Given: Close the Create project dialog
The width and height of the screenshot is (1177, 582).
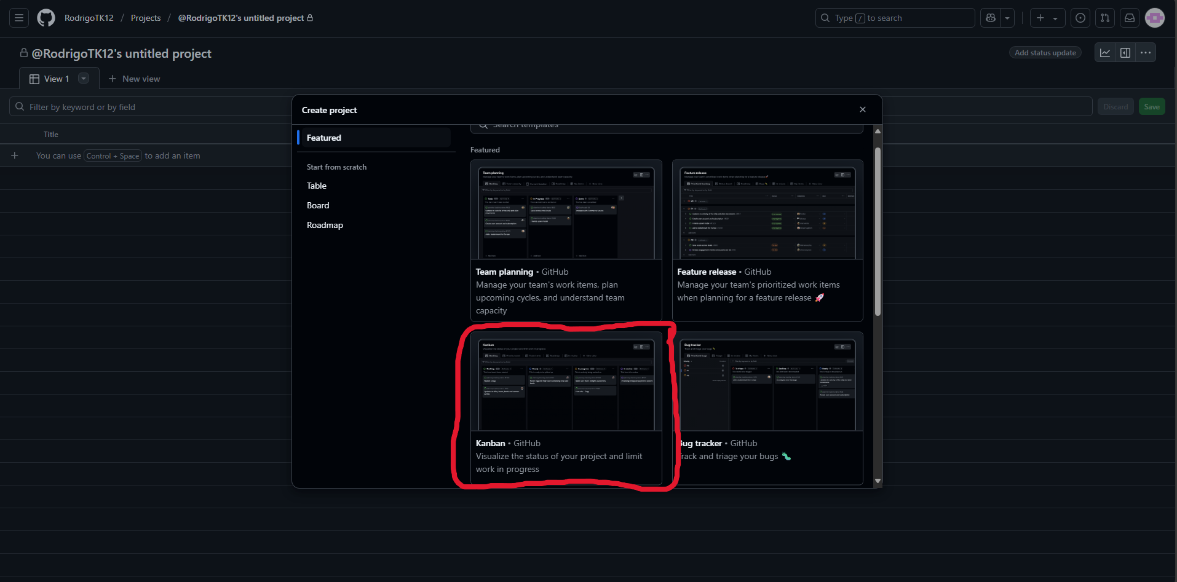Looking at the screenshot, I should click(x=863, y=109).
